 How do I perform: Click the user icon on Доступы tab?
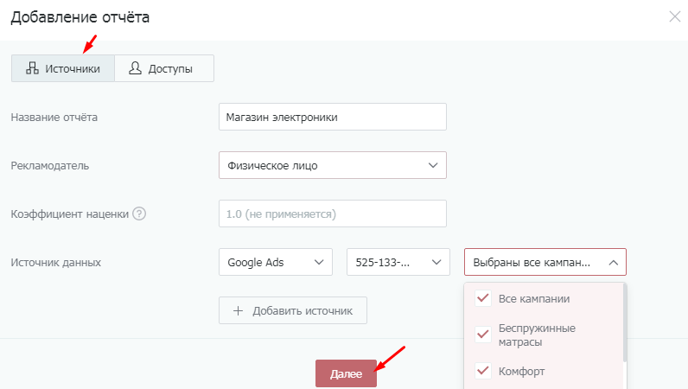[x=135, y=69]
